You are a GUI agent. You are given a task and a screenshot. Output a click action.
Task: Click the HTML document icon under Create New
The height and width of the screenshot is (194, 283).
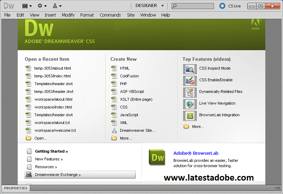(x=114, y=68)
